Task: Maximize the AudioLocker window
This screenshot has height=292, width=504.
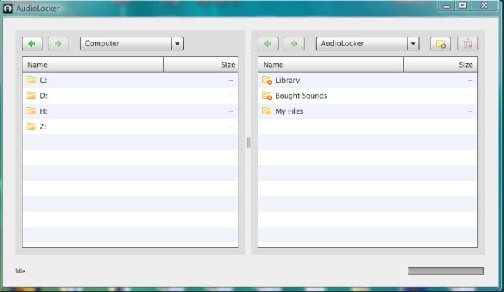Action: point(462,6)
